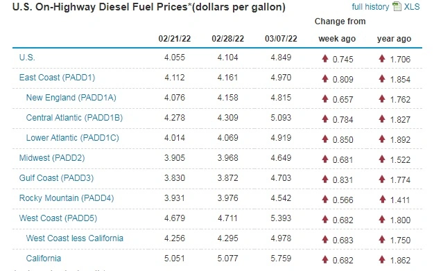Screen dimensions: 434x271
Task: Download the XLS file link
Action: click(412, 7)
